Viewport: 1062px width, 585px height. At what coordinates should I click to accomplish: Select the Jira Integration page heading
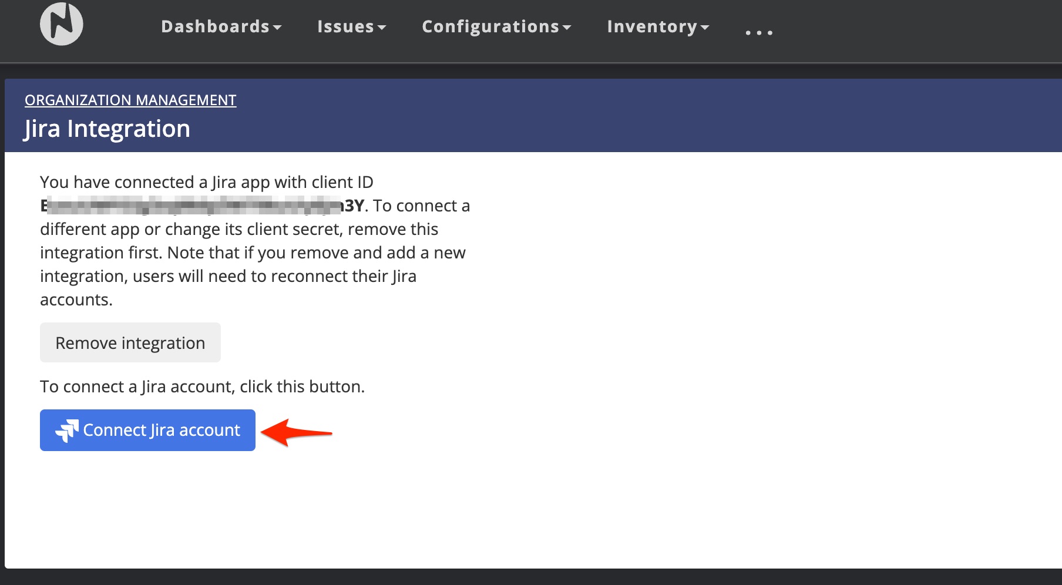pyautogui.click(x=107, y=128)
